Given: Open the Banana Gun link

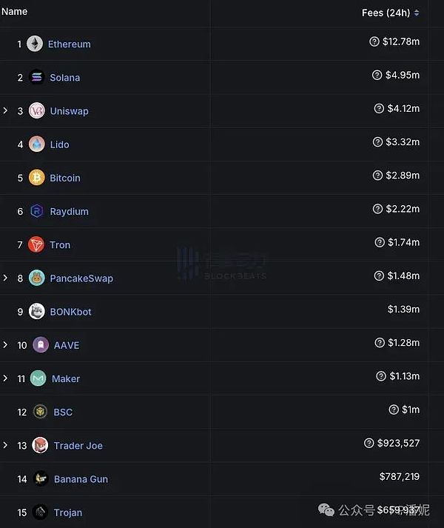Looking at the screenshot, I should pyautogui.click(x=81, y=479).
